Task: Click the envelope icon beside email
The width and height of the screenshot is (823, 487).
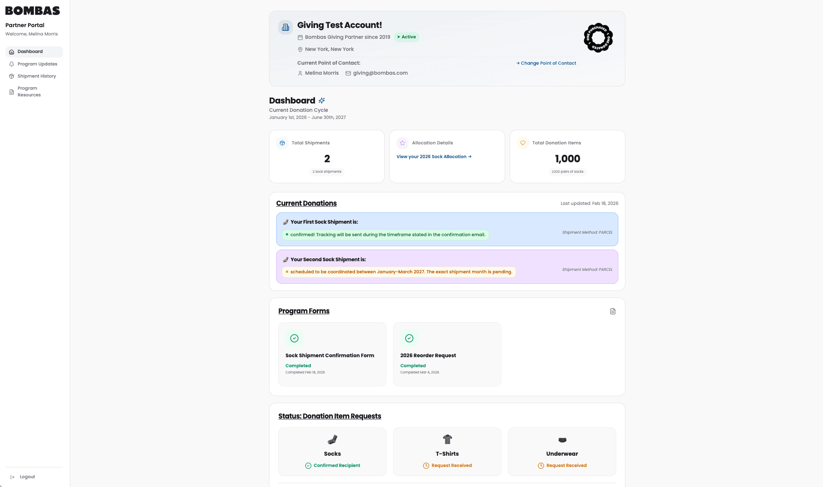Action: point(348,73)
